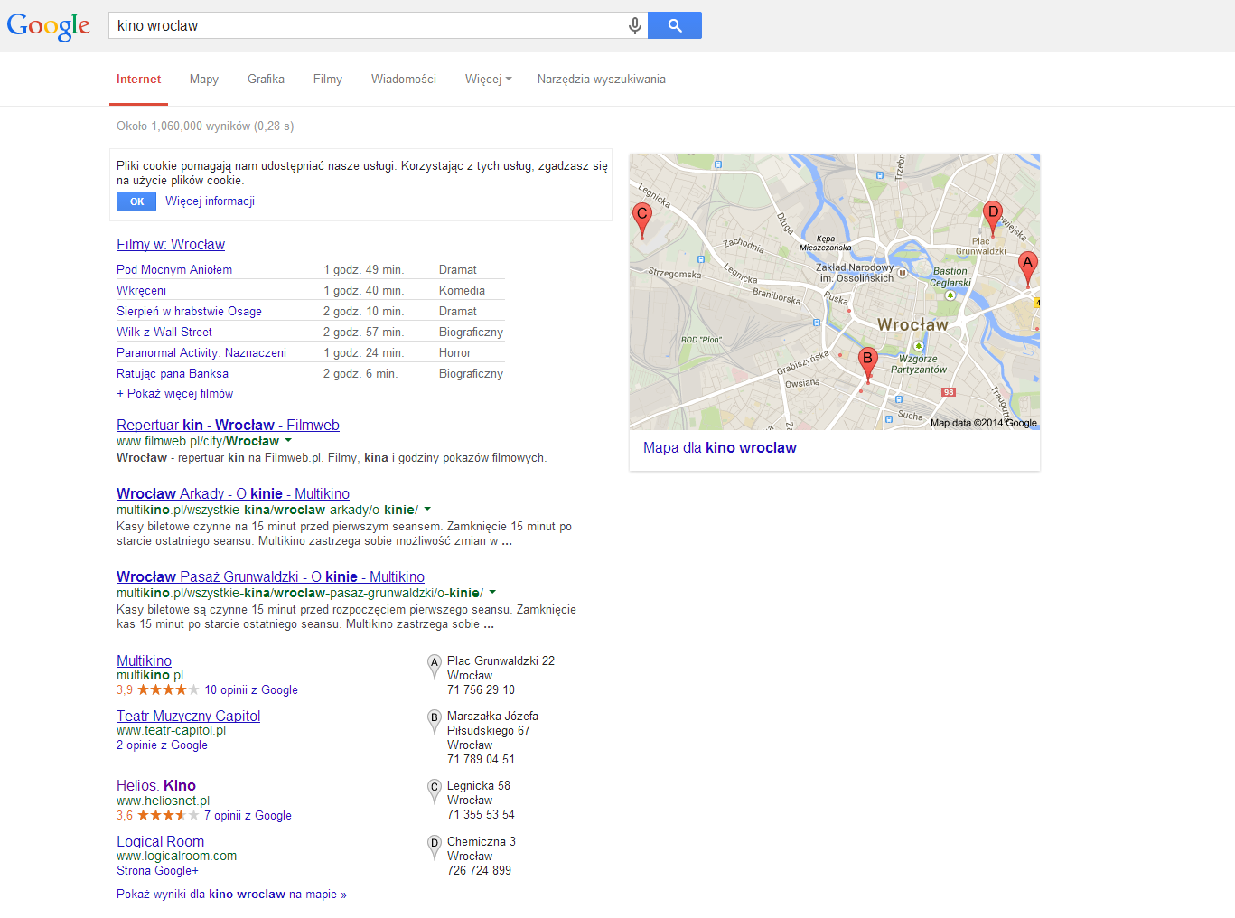The height and width of the screenshot is (918, 1235).
Task: Open Wrocław Arkady - O kinie result
Action: tap(233, 493)
